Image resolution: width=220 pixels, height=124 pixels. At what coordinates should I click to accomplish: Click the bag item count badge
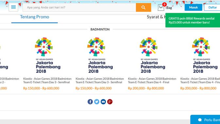point(164,5)
